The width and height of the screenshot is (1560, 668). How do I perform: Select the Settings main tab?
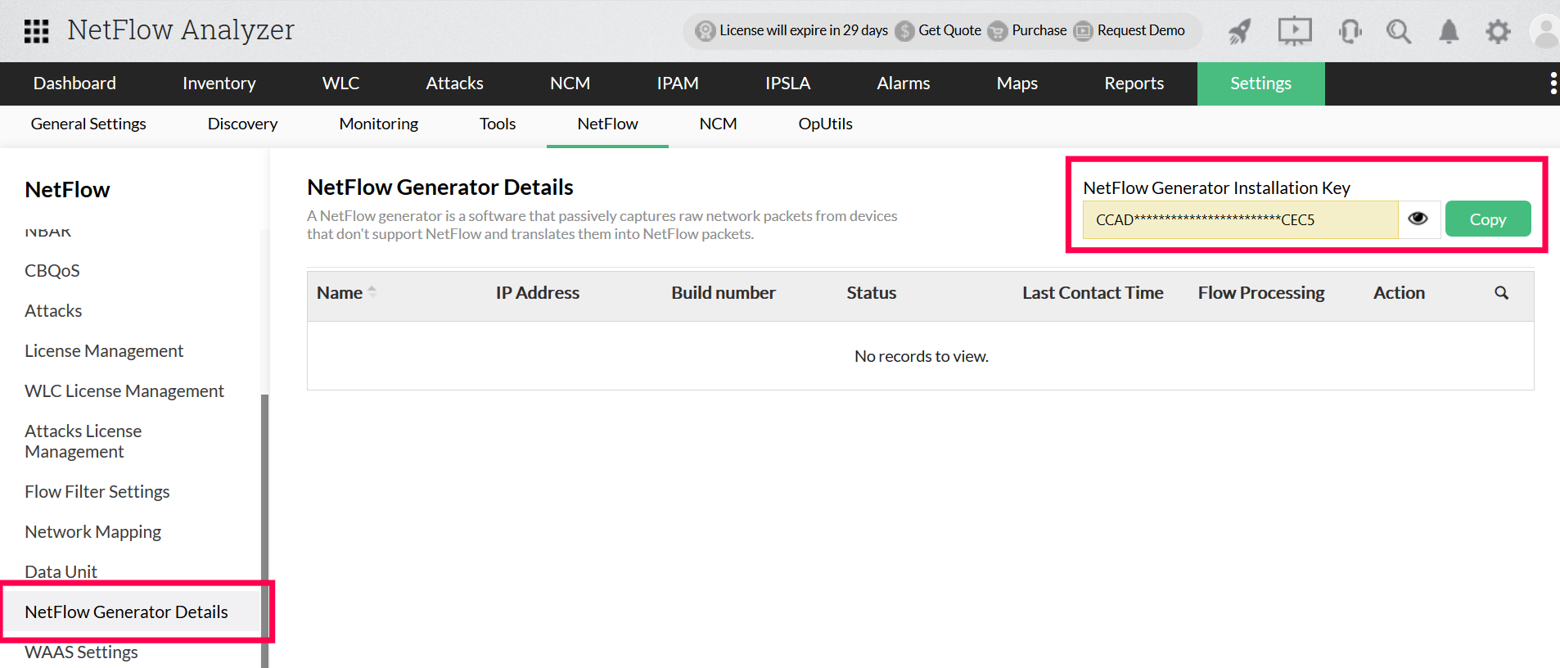[x=1261, y=83]
